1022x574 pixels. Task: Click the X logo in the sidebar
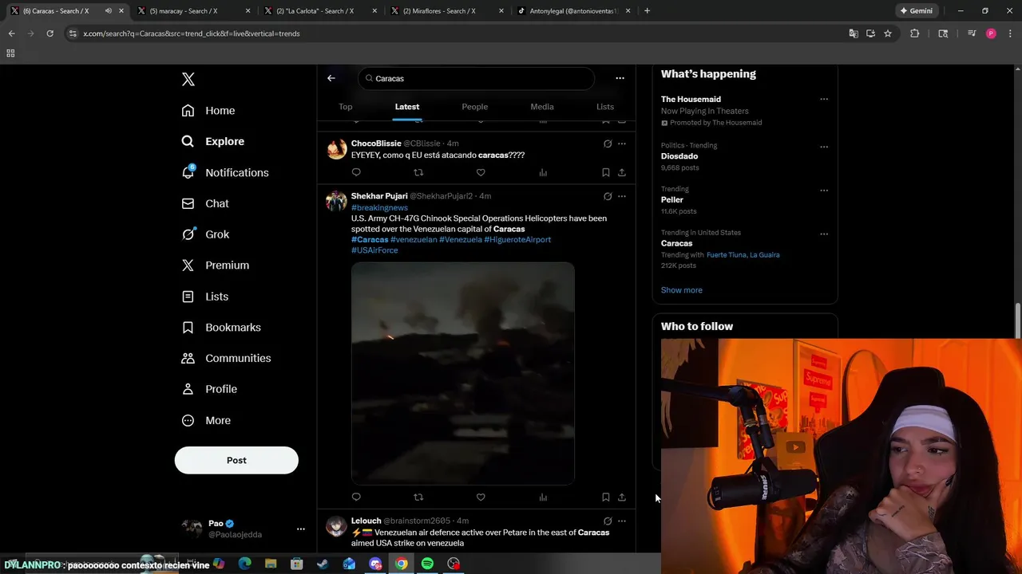click(x=188, y=79)
